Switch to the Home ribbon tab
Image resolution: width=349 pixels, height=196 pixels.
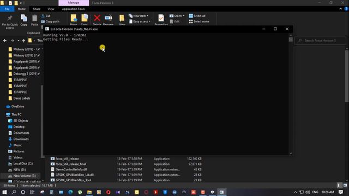coord(22,9)
